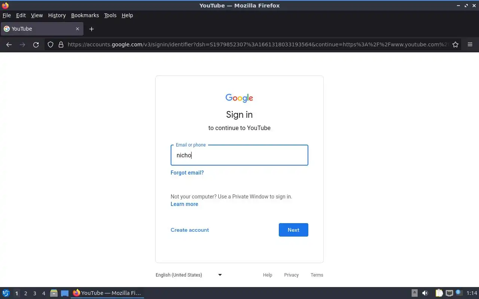Click the Forgot email? link
The height and width of the screenshot is (299, 479).
pyautogui.click(x=187, y=173)
